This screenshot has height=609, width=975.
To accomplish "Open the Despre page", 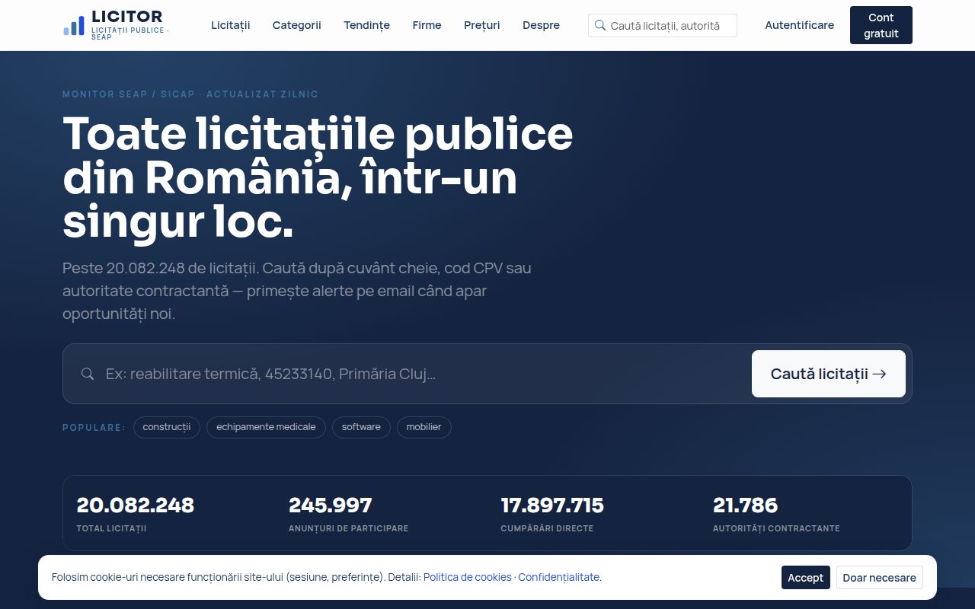I will coord(541,25).
